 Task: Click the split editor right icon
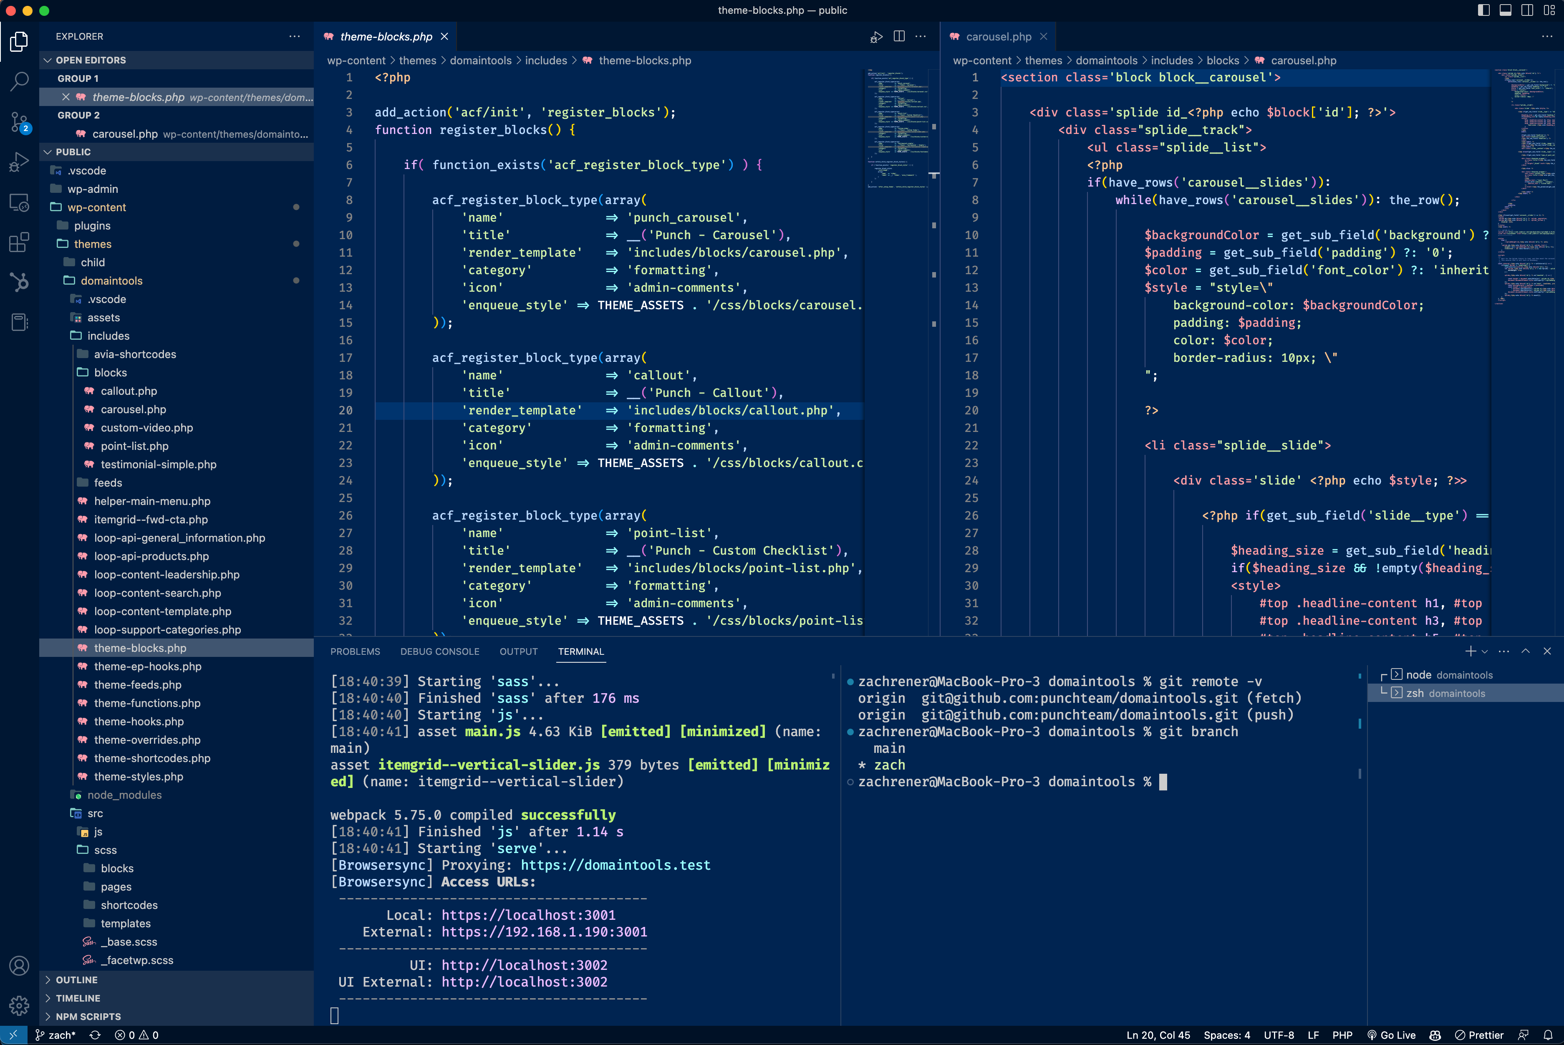(899, 37)
